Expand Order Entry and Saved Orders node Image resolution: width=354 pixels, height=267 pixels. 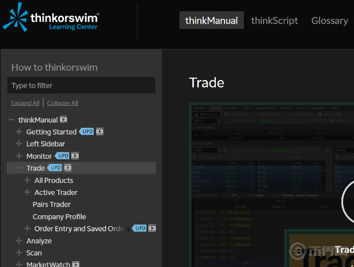(27, 228)
